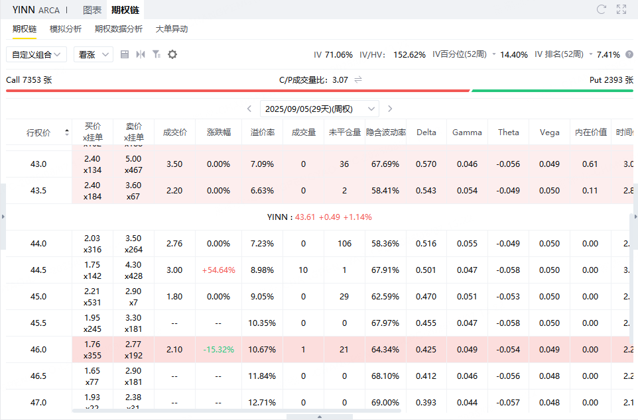Click the green Put volume bar
The image size is (638, 420).
[x=552, y=91]
